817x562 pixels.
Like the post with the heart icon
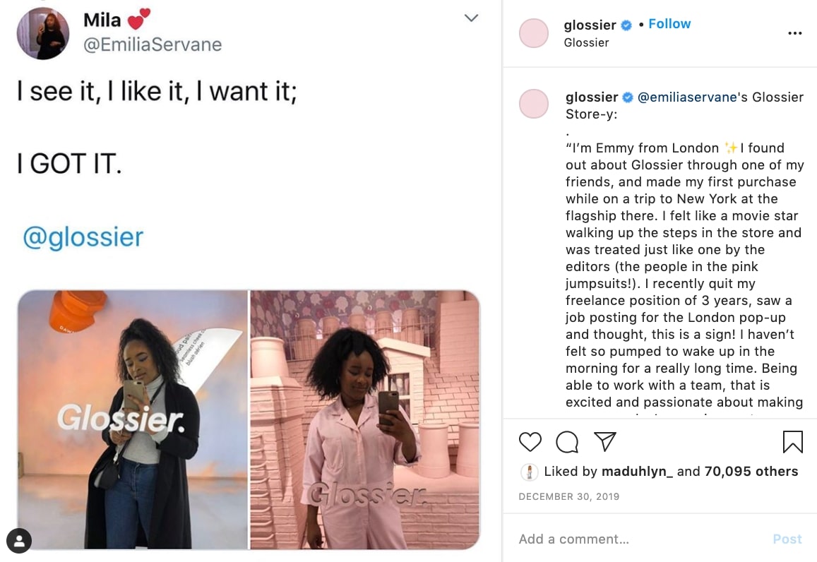530,442
